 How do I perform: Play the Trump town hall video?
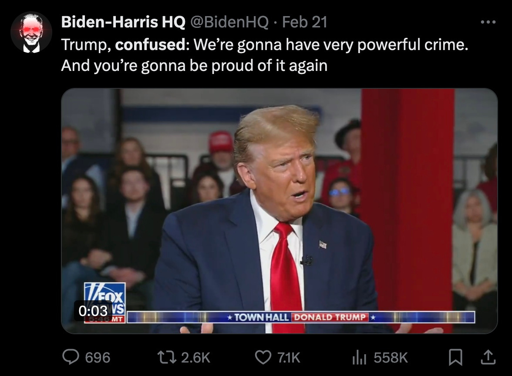pyautogui.click(x=280, y=211)
